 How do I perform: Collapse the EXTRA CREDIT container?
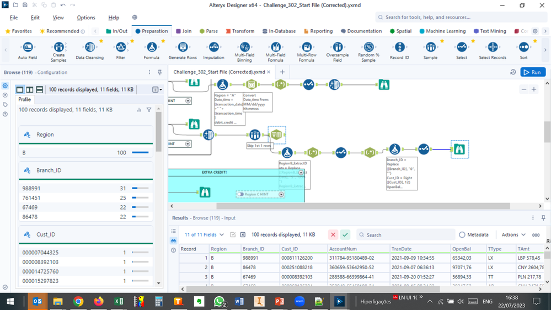(301, 173)
